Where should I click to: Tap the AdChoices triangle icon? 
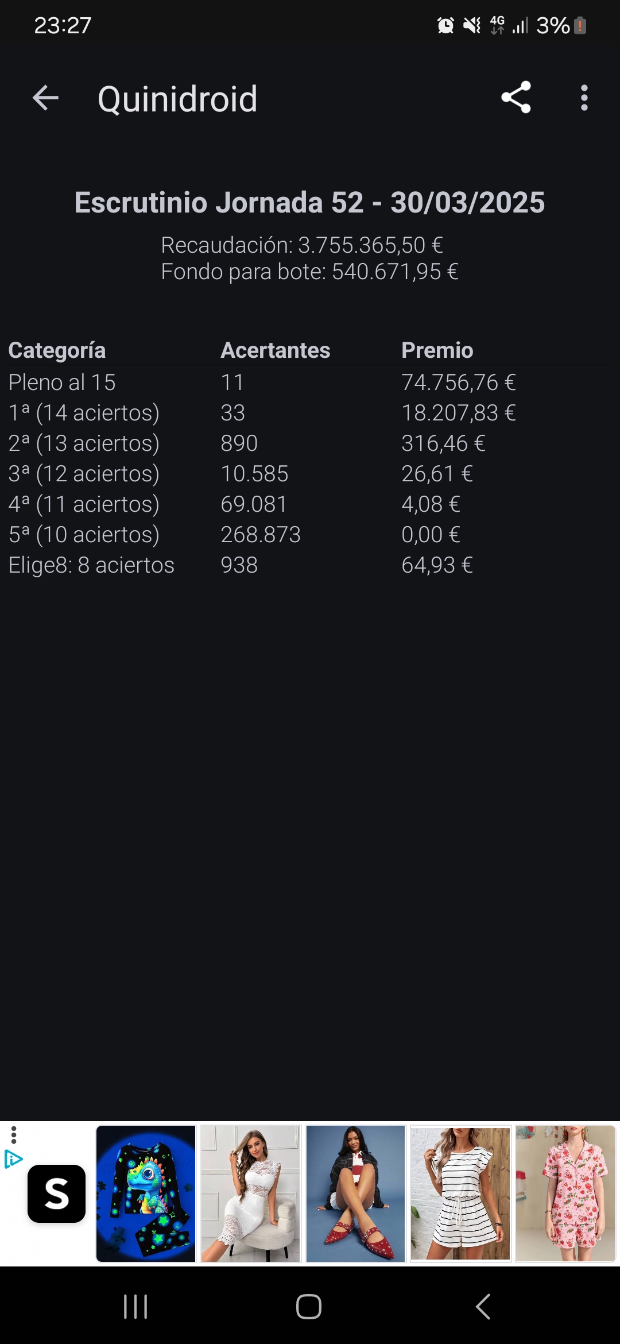click(x=13, y=1160)
